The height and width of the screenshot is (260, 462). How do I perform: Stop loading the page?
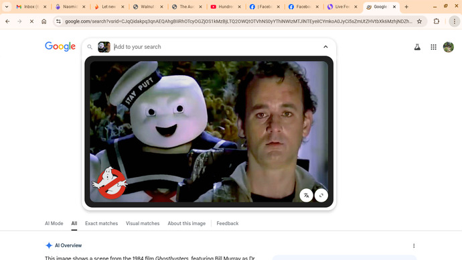click(x=31, y=21)
